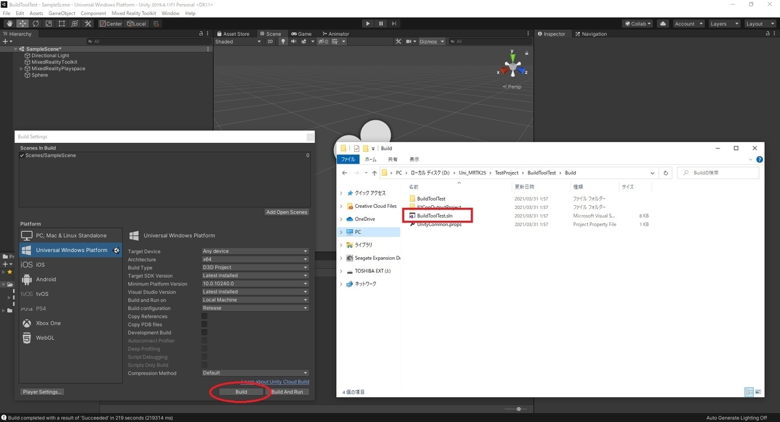Screen dimensions: 780x422
Task: Open the Layers dropdown
Action: (723, 23)
